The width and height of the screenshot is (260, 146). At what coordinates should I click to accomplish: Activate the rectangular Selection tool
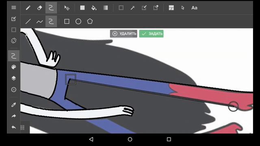tap(121, 8)
